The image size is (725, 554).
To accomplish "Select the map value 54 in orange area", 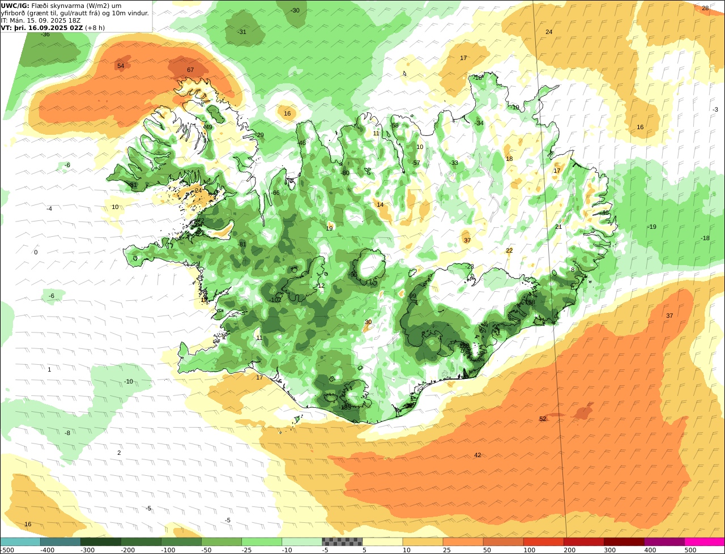I will [121, 66].
